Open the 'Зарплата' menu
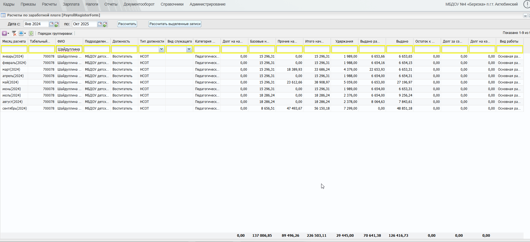Image resolution: width=530 pixels, height=242 pixels. click(x=71, y=4)
